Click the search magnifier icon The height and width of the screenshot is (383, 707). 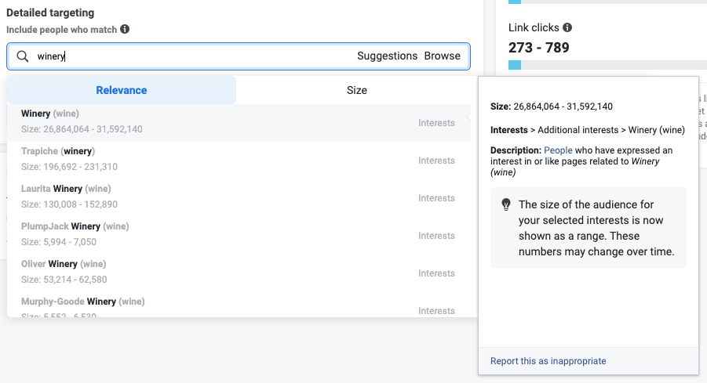23,56
